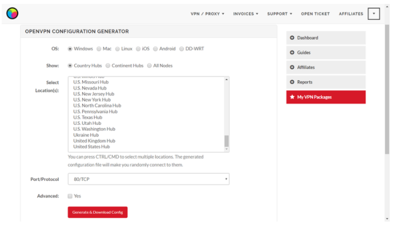
Task: Click the plus icon beside Affiliates sidebar item
Action: [x=292, y=67]
